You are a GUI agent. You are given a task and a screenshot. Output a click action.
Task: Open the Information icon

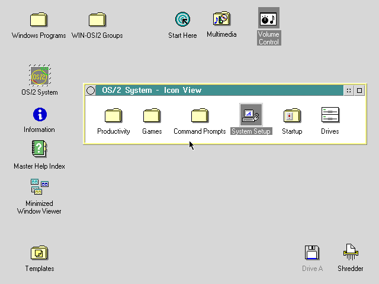(40, 114)
